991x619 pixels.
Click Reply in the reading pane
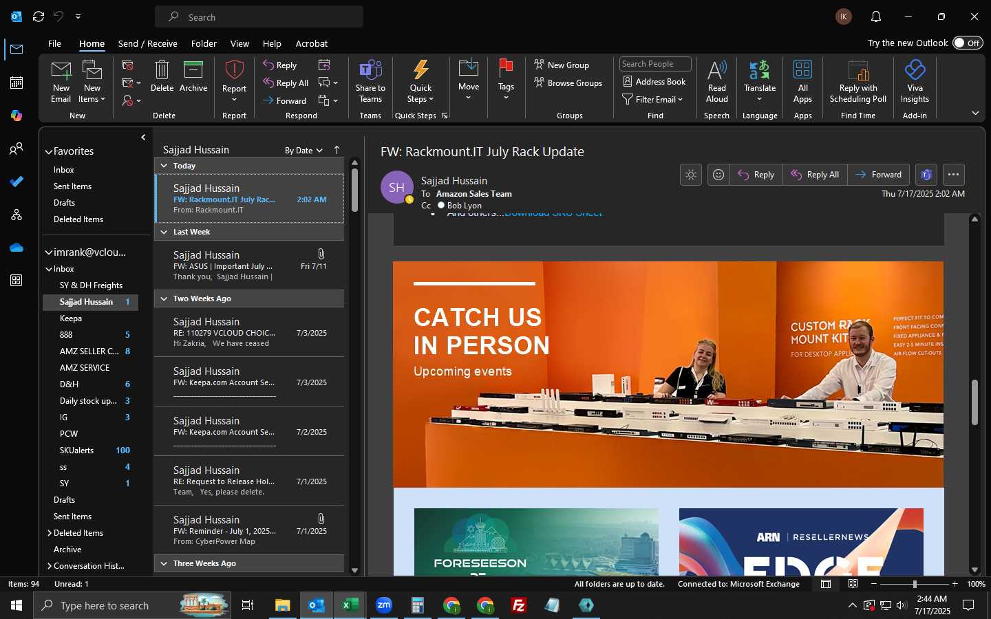[x=756, y=175]
